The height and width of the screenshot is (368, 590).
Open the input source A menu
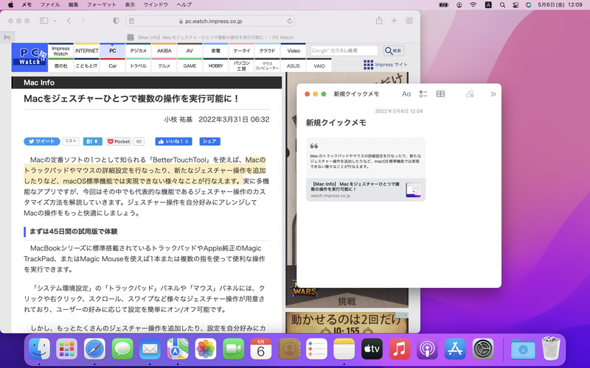pos(488,5)
